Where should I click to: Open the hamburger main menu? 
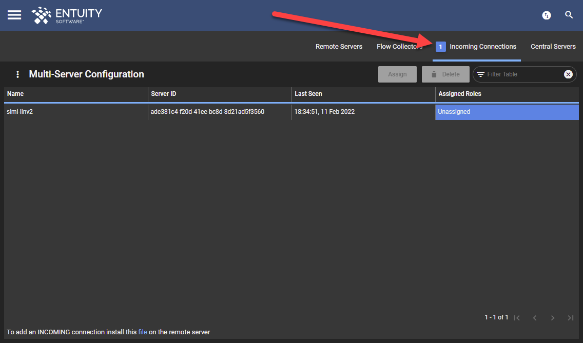pyautogui.click(x=14, y=15)
